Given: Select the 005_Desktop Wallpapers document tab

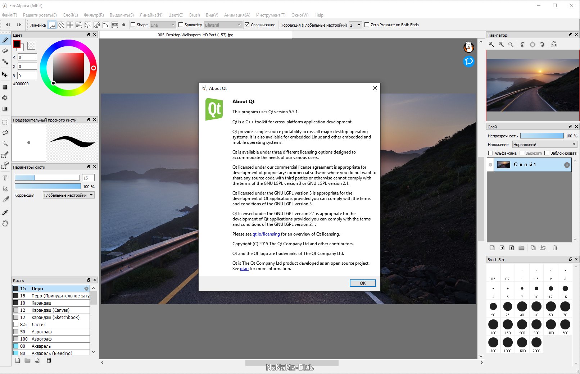Looking at the screenshot, I should click(x=195, y=35).
